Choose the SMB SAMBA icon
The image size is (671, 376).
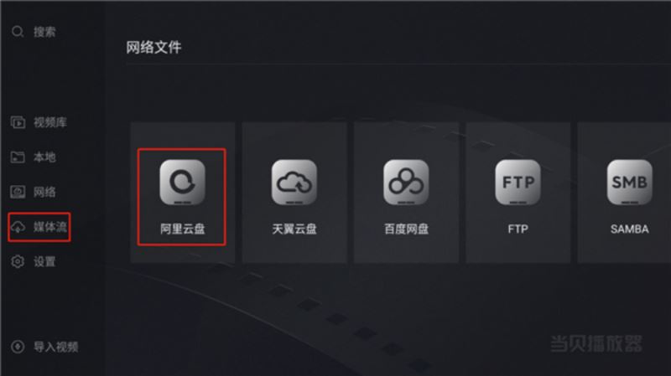point(630,183)
